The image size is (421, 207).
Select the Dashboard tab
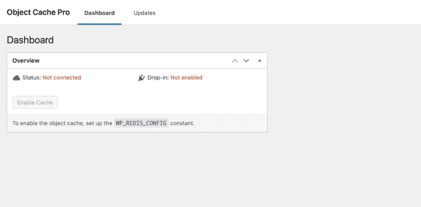(99, 13)
